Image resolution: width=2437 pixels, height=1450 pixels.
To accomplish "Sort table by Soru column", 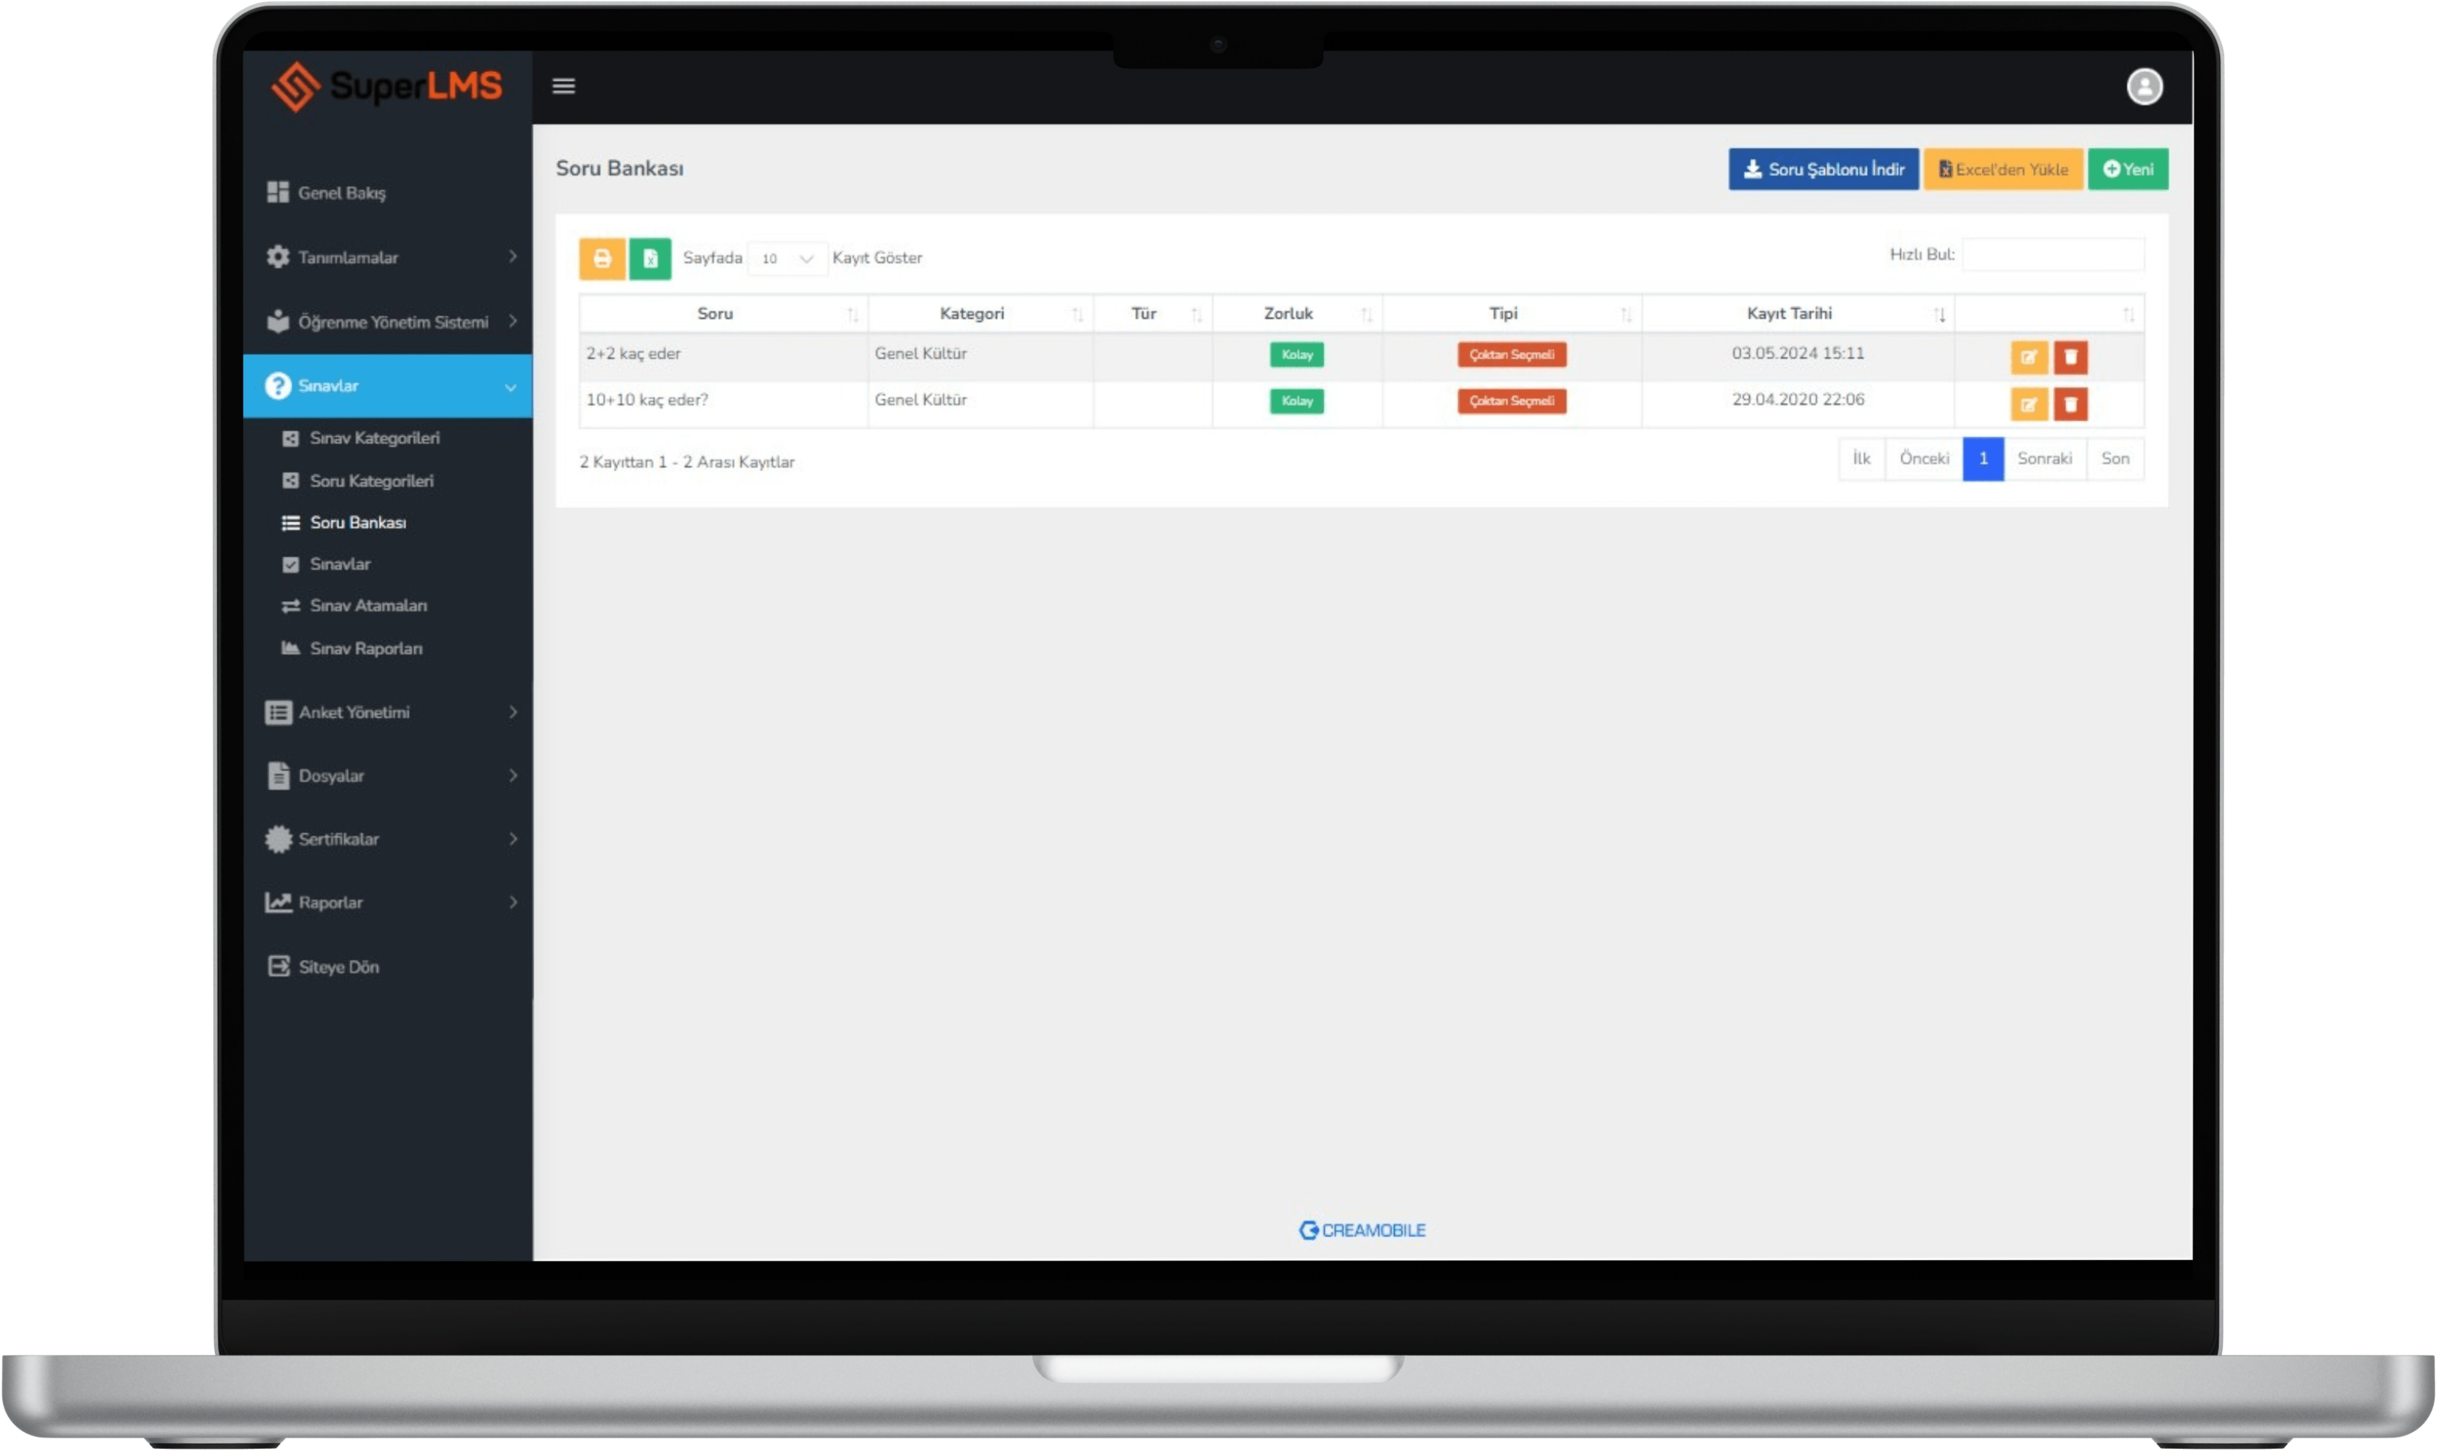I will [x=723, y=314].
